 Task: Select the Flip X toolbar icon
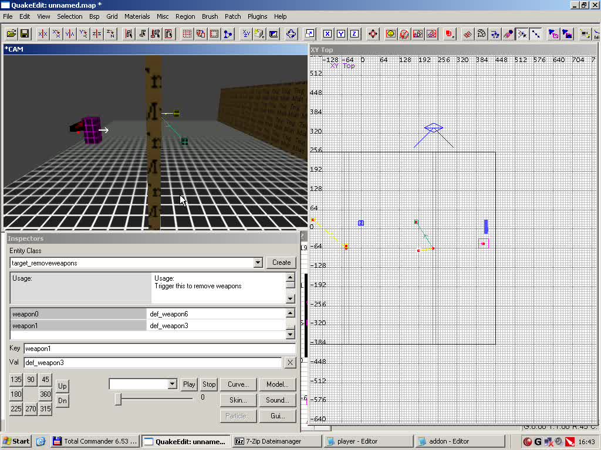pyautogui.click(x=44, y=34)
